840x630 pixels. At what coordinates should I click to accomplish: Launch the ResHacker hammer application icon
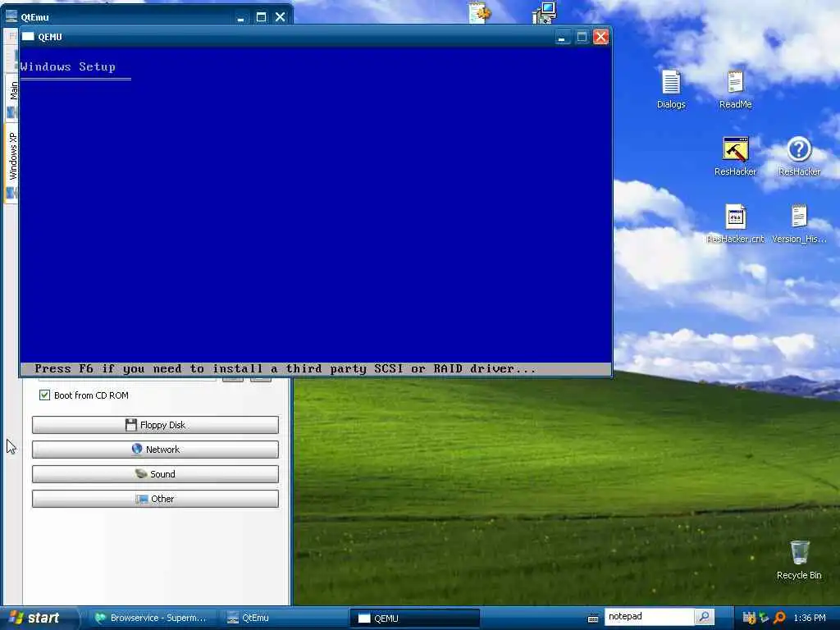(x=735, y=156)
